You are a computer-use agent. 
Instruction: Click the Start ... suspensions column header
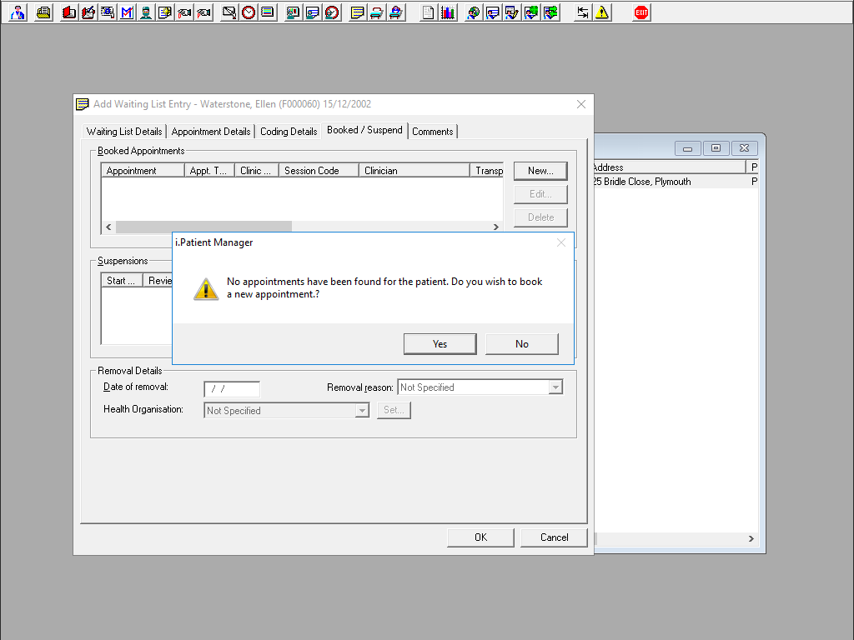click(122, 280)
